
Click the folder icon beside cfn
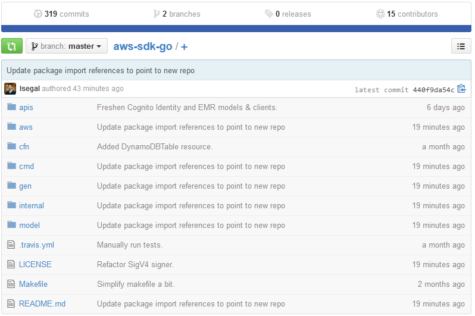click(11, 146)
